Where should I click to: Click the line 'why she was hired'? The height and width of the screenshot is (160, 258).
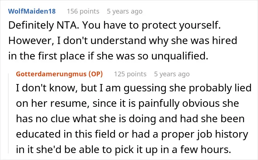tap(193, 40)
